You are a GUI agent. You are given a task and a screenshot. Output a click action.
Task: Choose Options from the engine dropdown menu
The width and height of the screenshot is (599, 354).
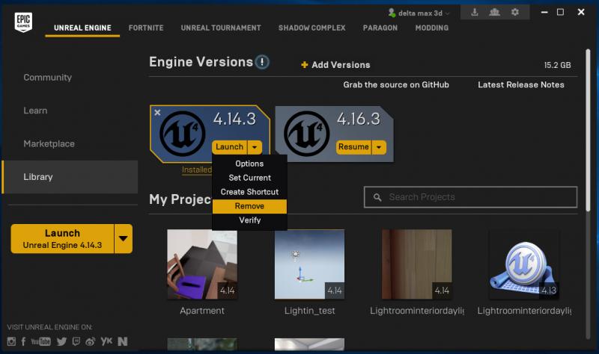(x=249, y=164)
